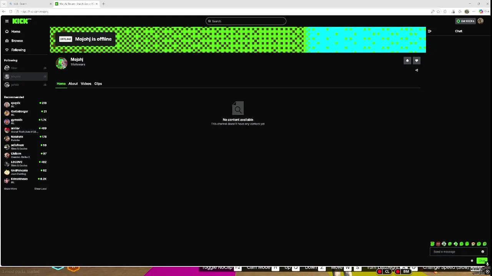The width and height of the screenshot is (492, 276).
Task: Click the OFFLINE badge on the banner
Action: 66,39
